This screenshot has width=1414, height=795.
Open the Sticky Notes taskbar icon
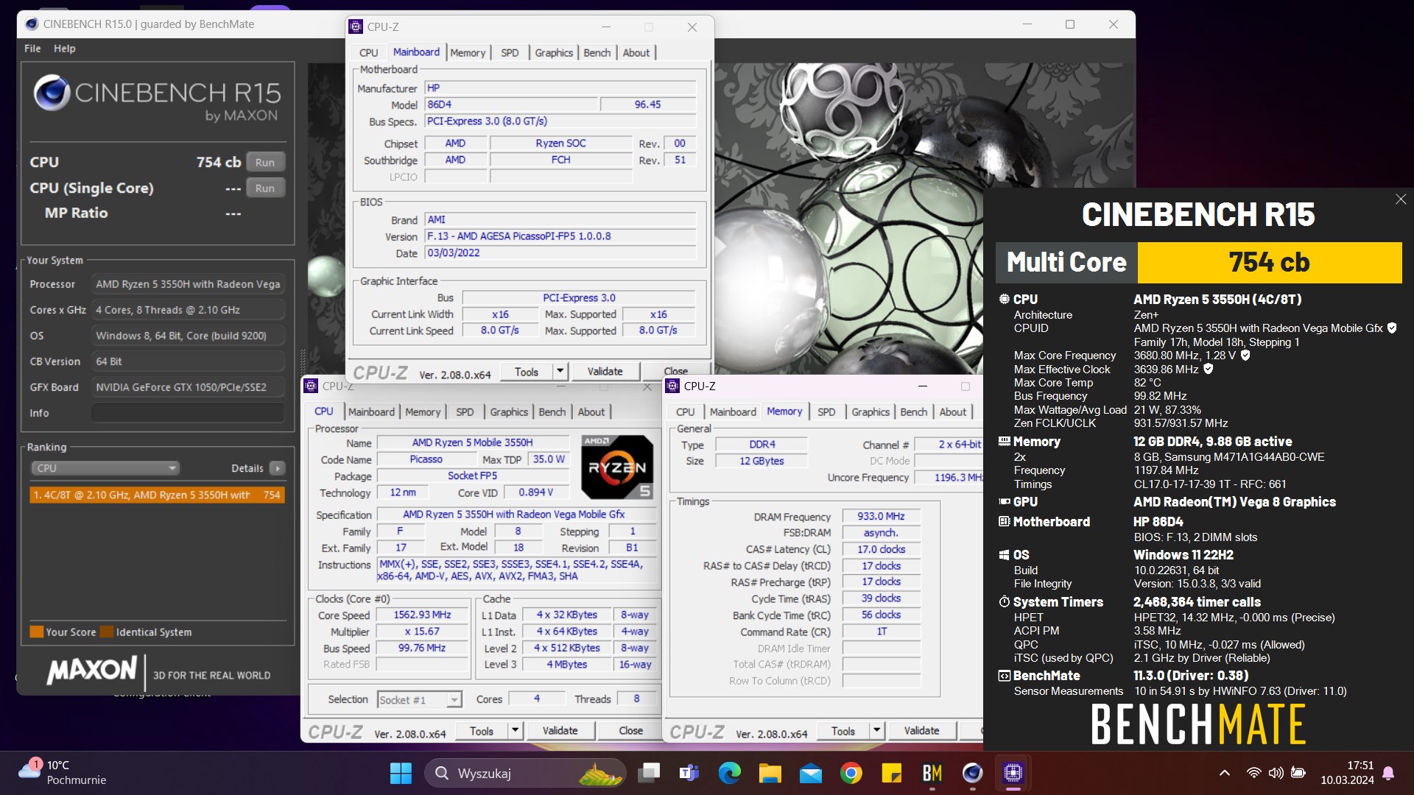coord(892,773)
